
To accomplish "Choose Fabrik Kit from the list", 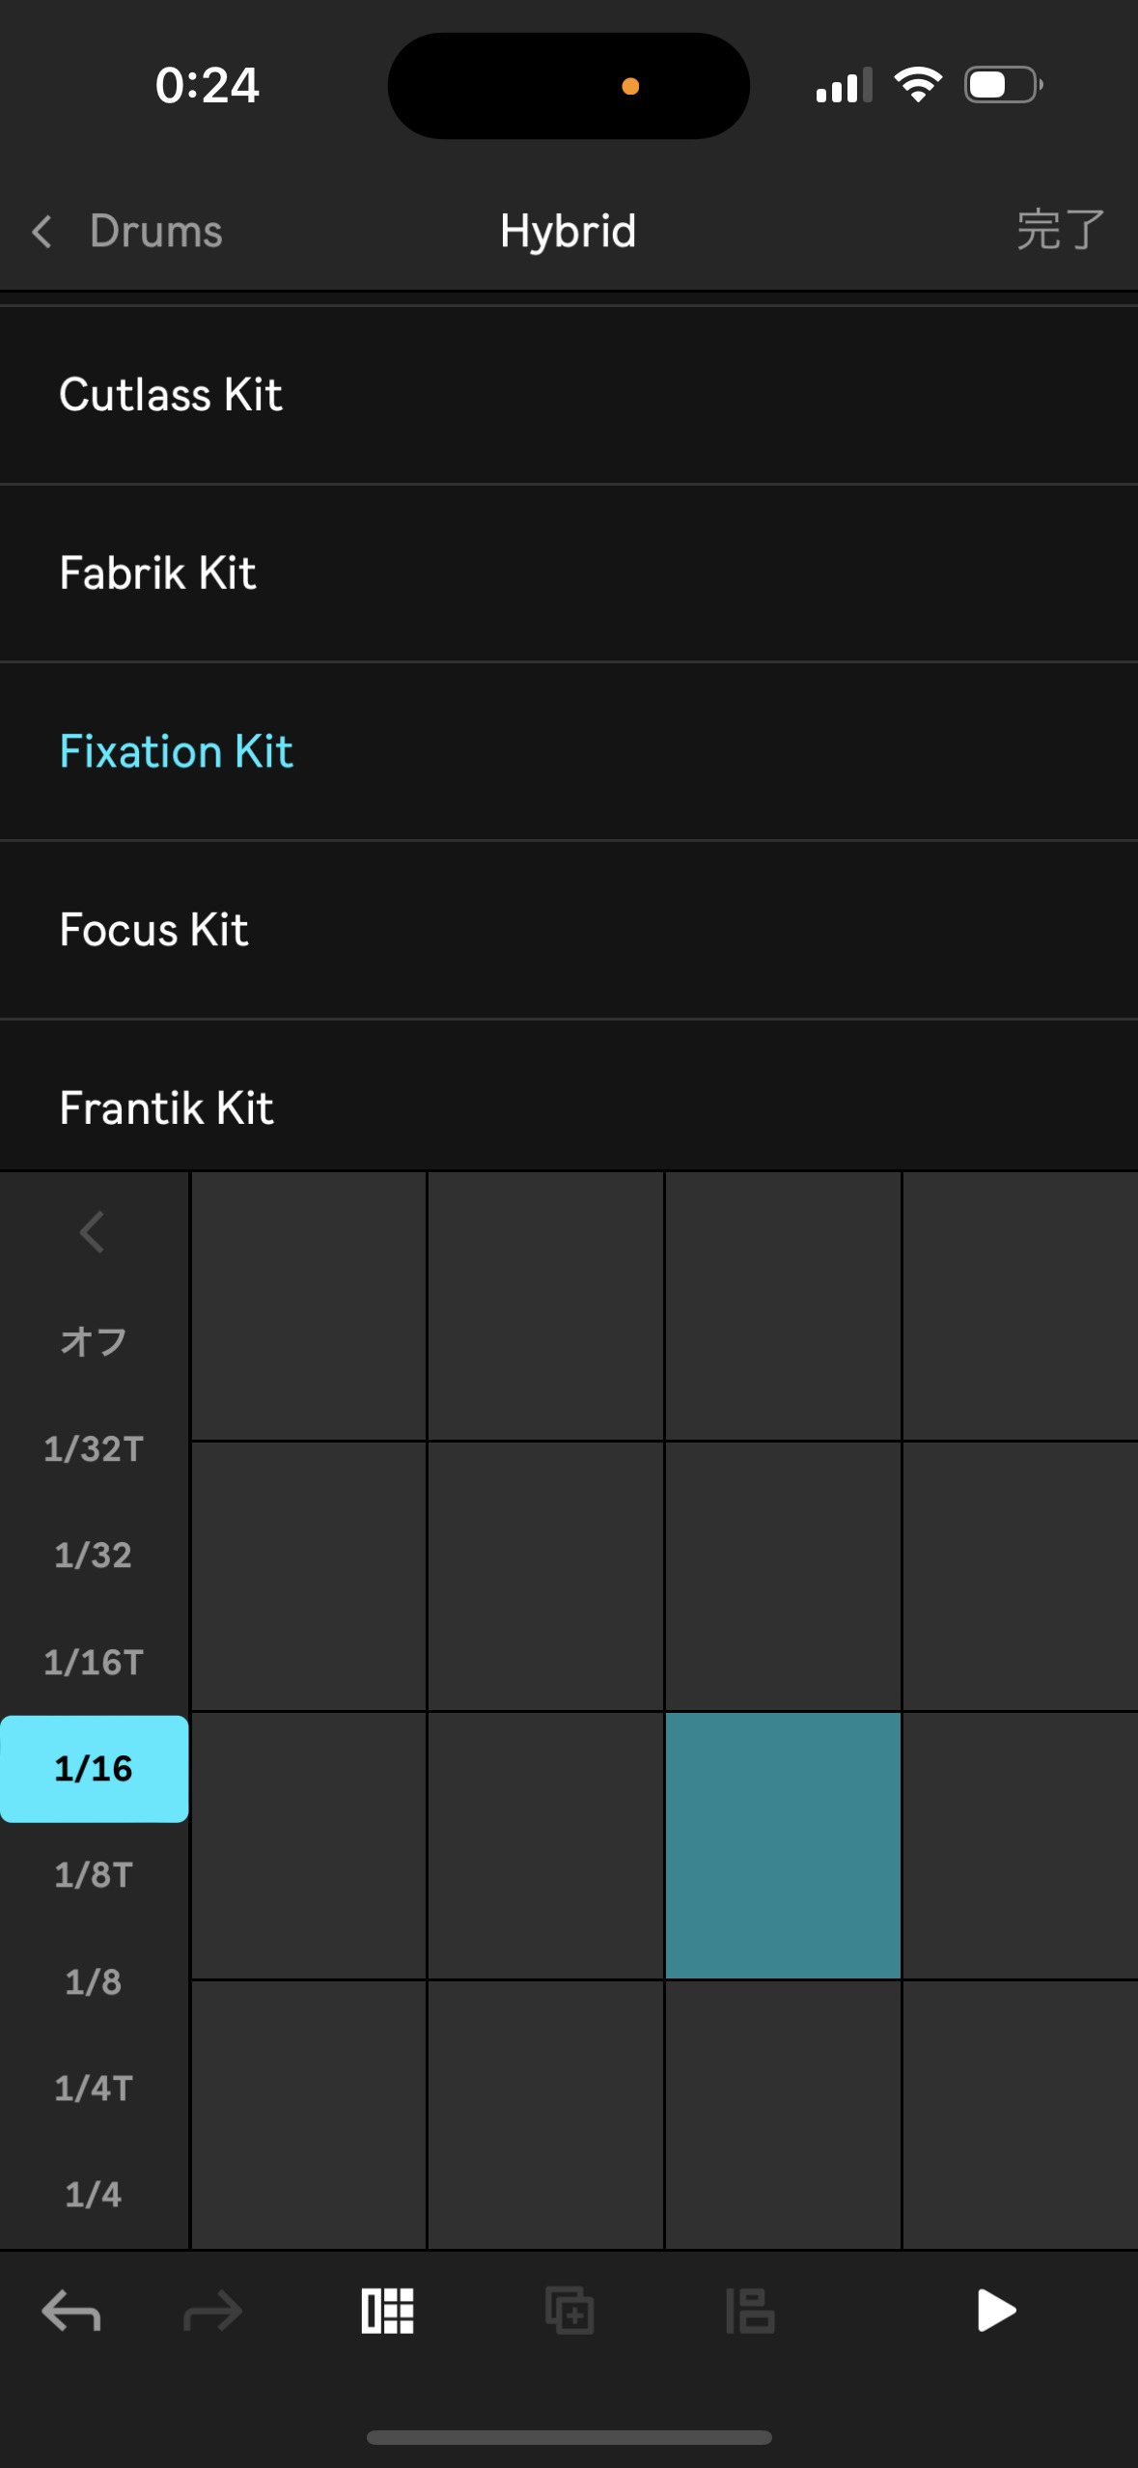I will [569, 574].
